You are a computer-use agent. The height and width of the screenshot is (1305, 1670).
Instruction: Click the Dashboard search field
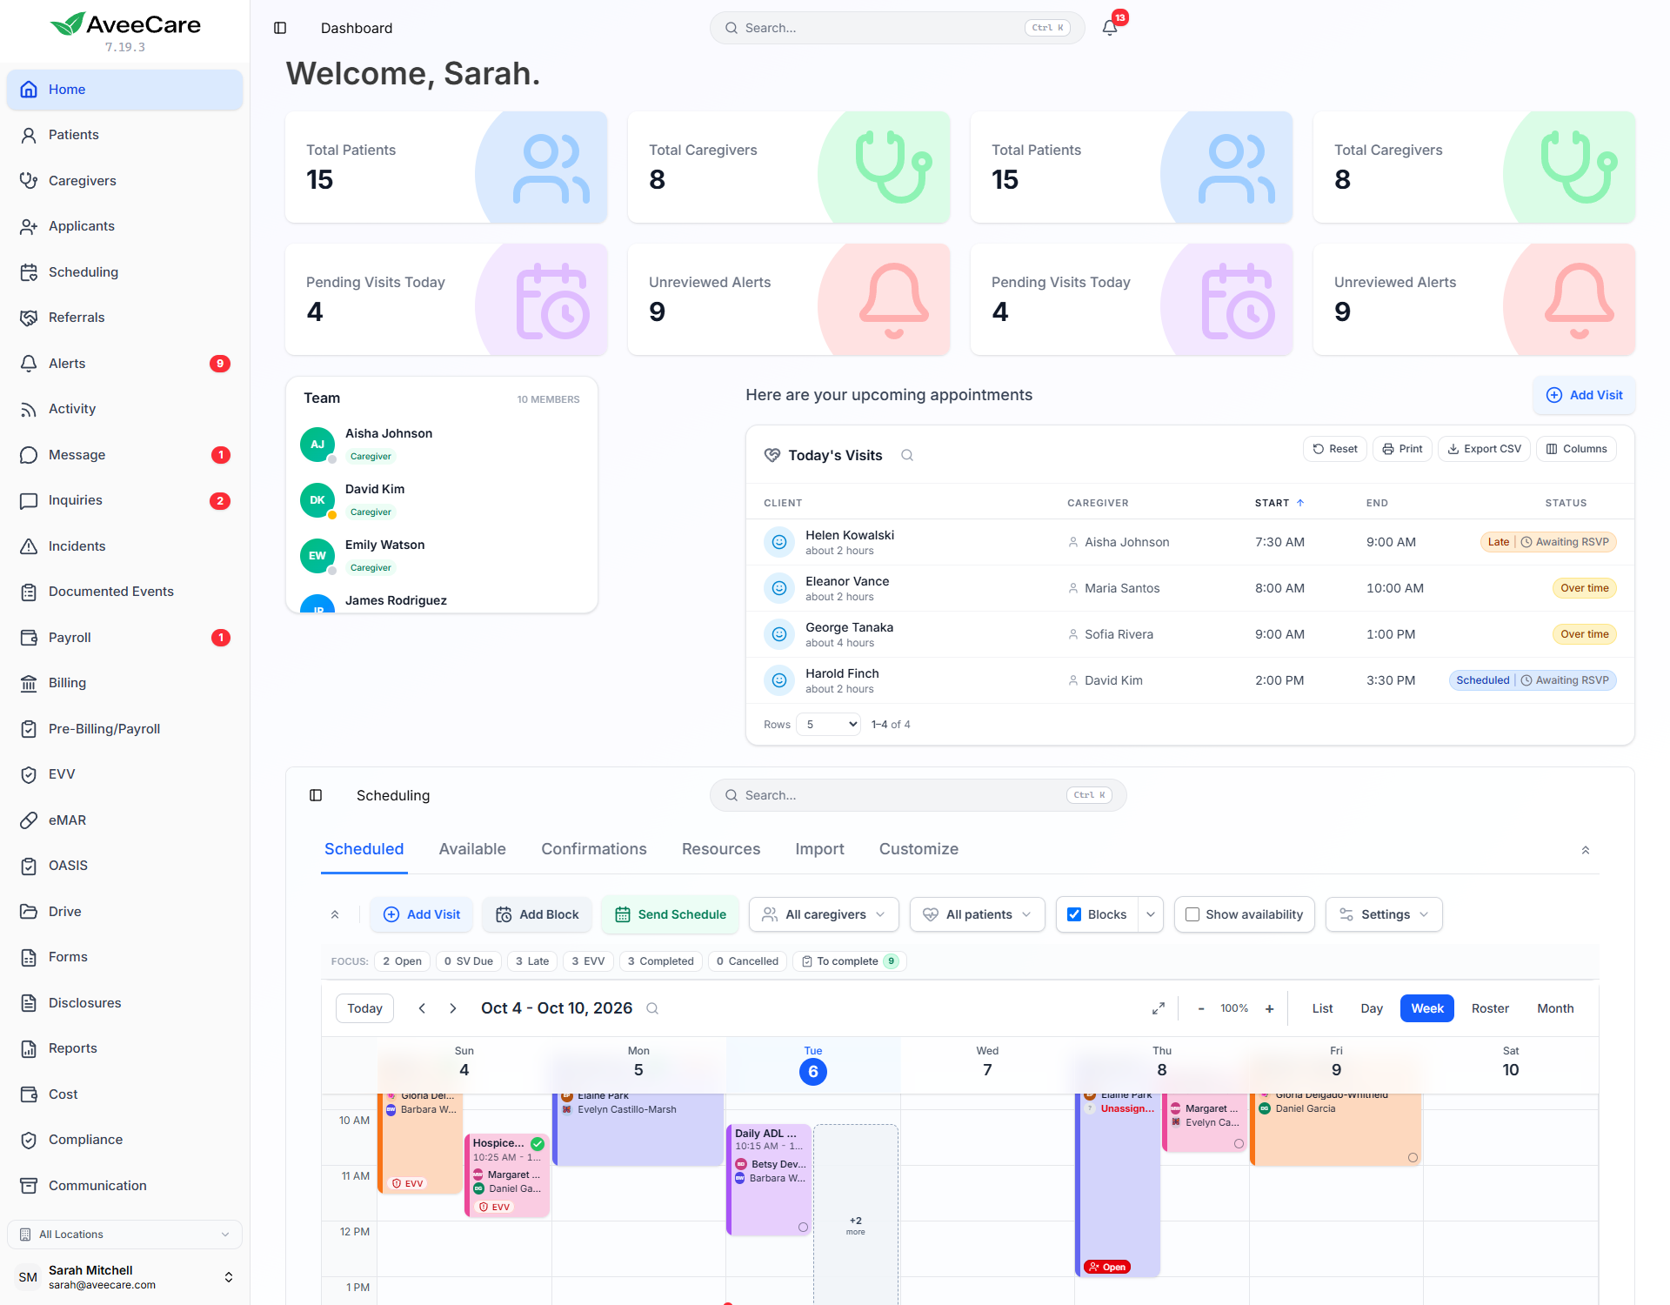[897, 28]
